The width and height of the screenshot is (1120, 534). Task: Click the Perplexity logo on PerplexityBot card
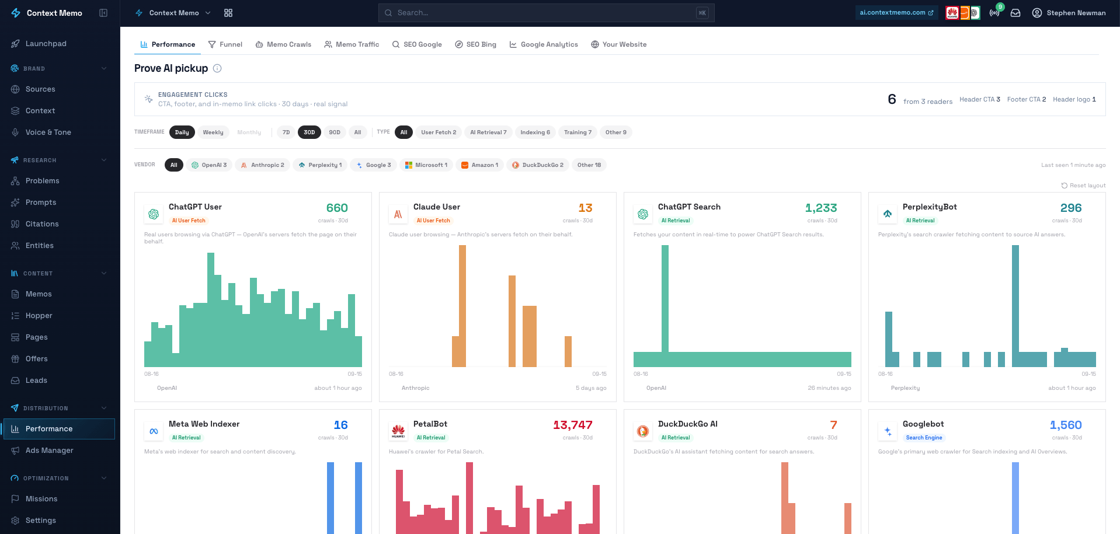(888, 214)
